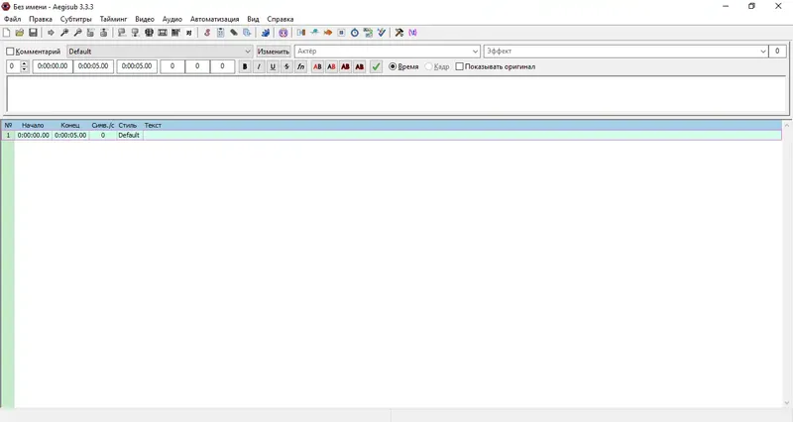This screenshot has width=793, height=422.
Task: Click the start time field 0:00:00.00
Action: click(53, 66)
